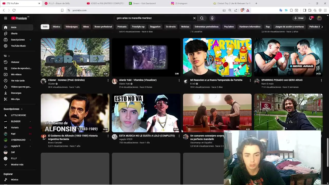Viewport: 329px width, 185px height.
Task: Open the ragaylo fr subscription channel
Action: tap(17, 146)
